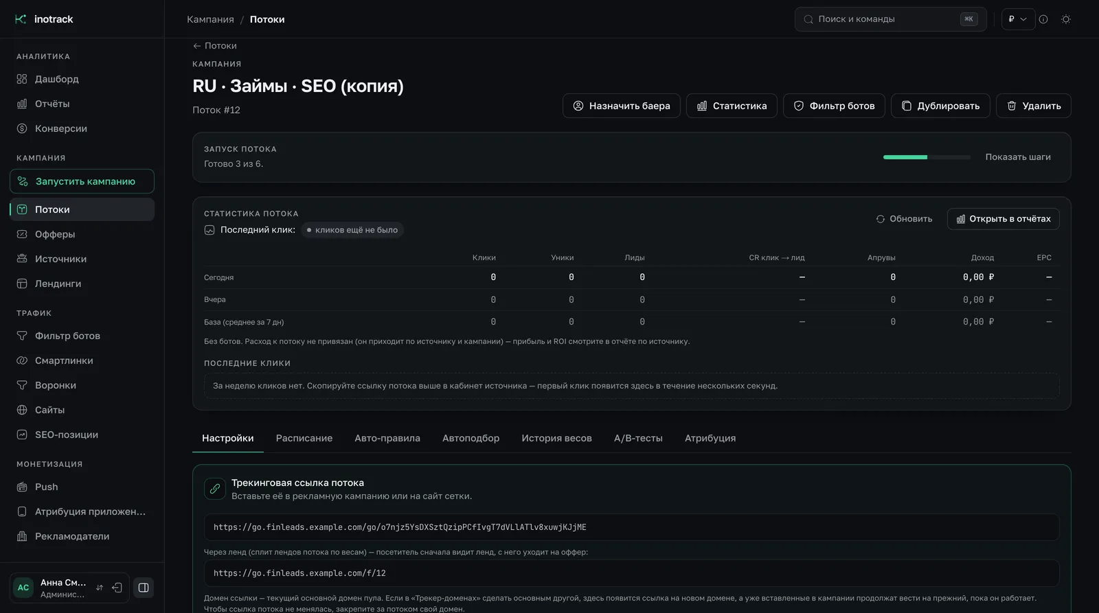The image size is (1099, 613).
Task: Focus the 'Поиск и команды' search field
Action: point(890,19)
